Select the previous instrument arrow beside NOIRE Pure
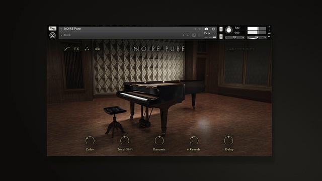322x181 pixels. [196, 29]
